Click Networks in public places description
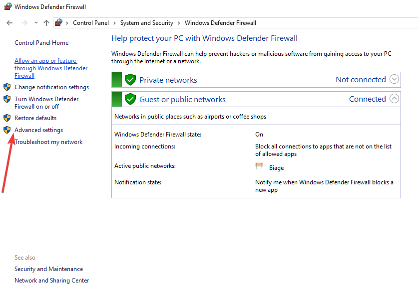 coord(190,117)
